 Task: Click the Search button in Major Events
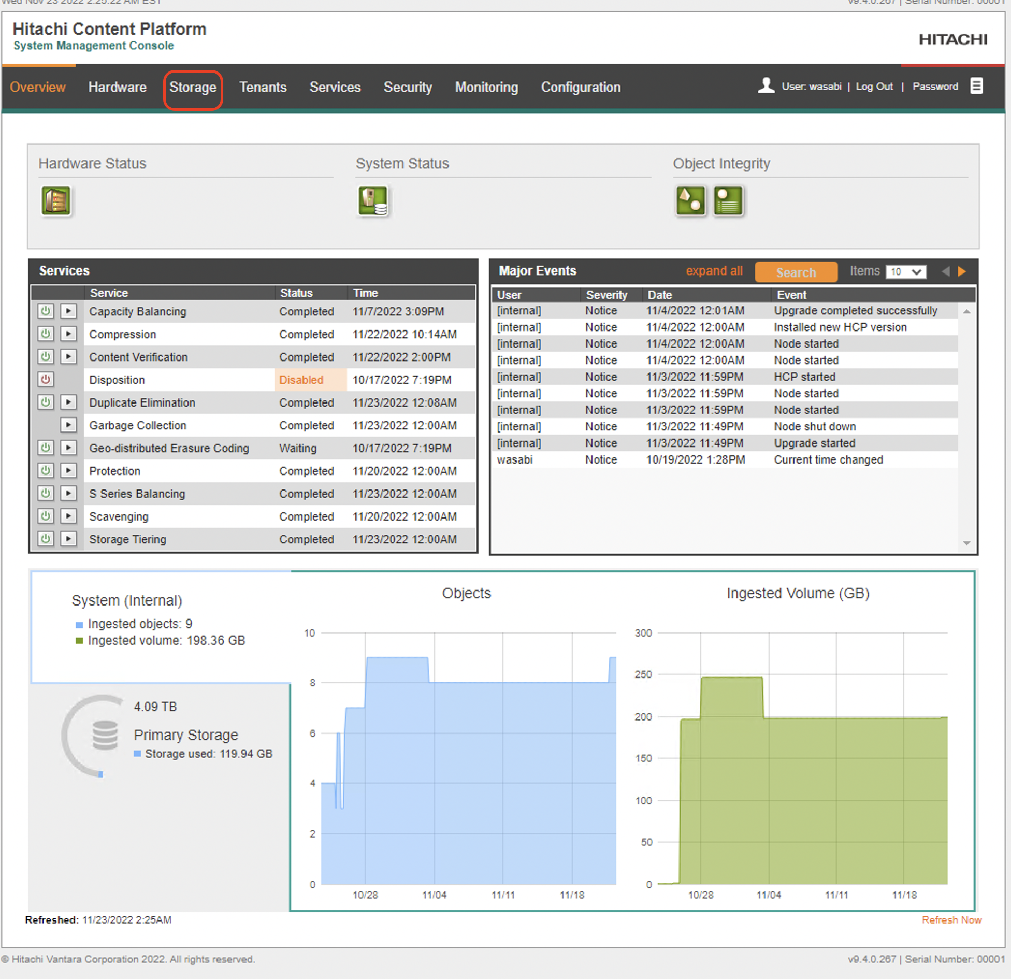coord(796,272)
